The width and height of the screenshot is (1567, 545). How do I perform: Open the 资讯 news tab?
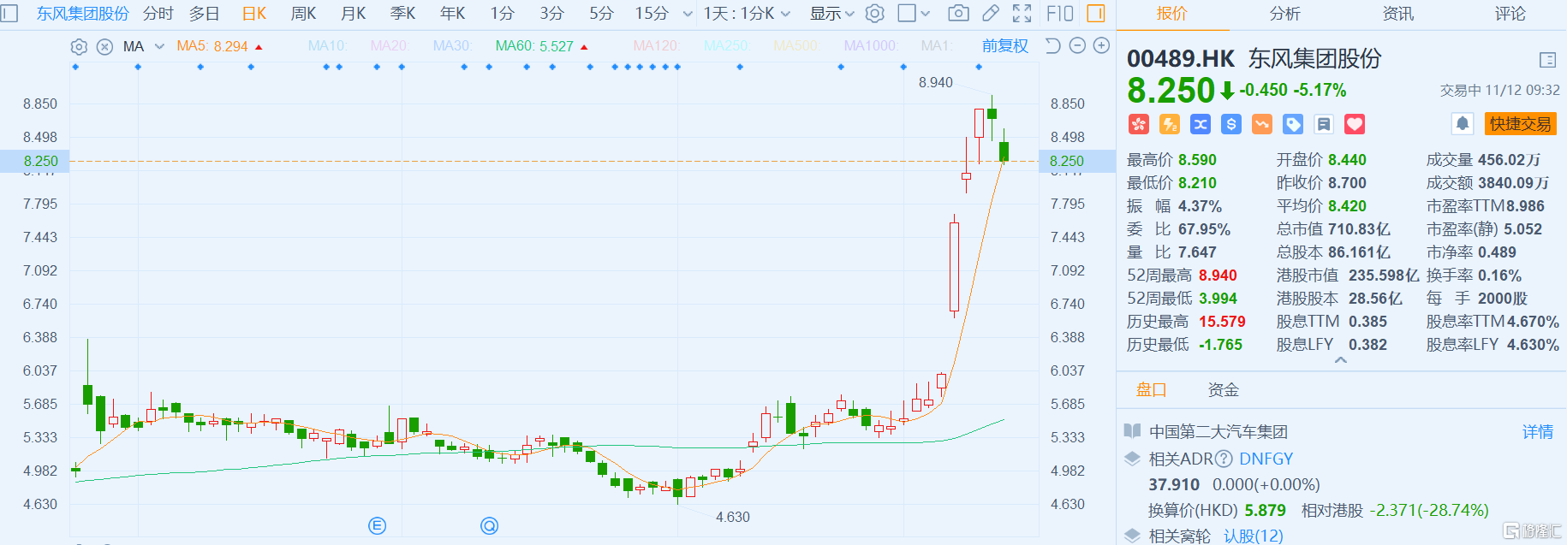pyautogui.click(x=1397, y=14)
